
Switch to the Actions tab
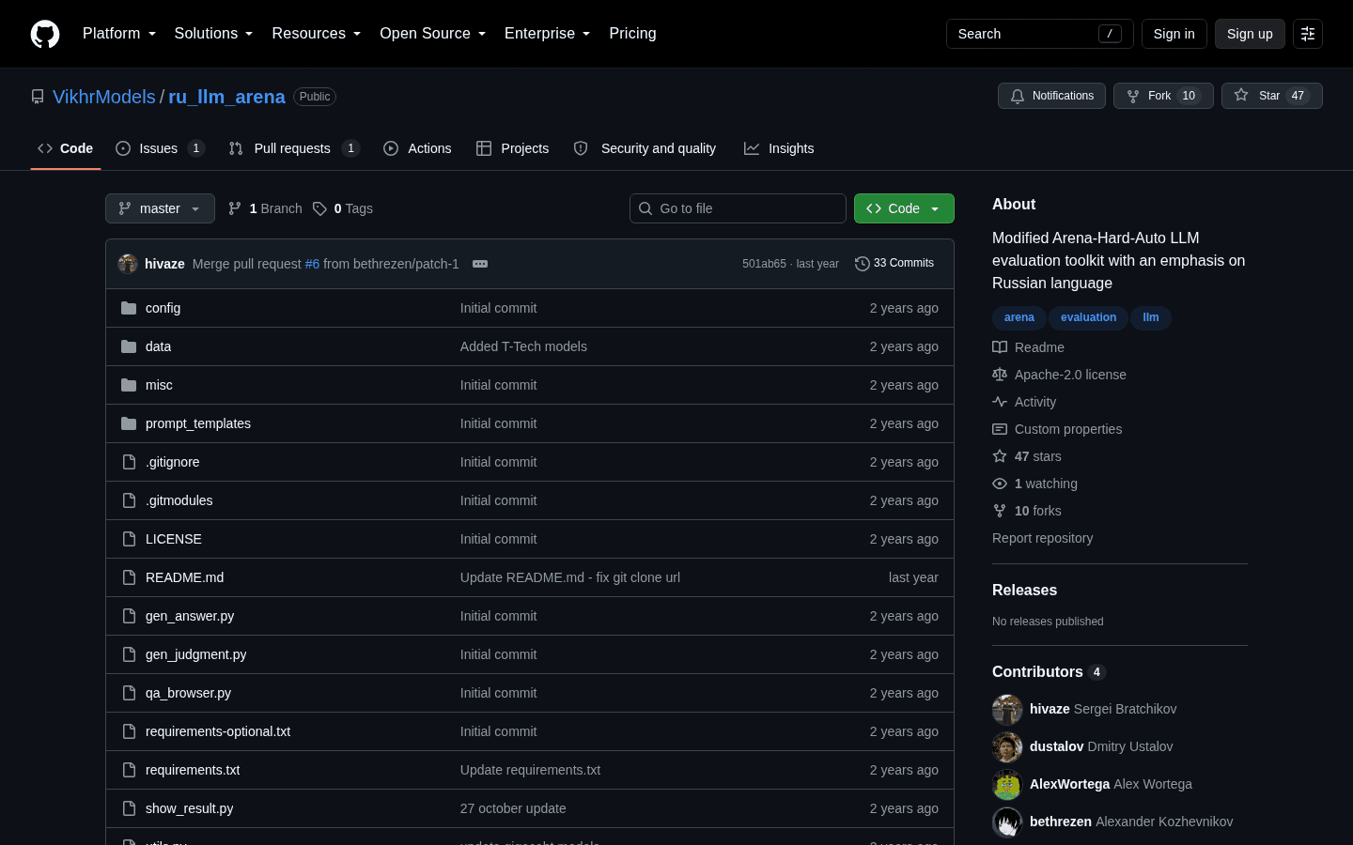417,148
